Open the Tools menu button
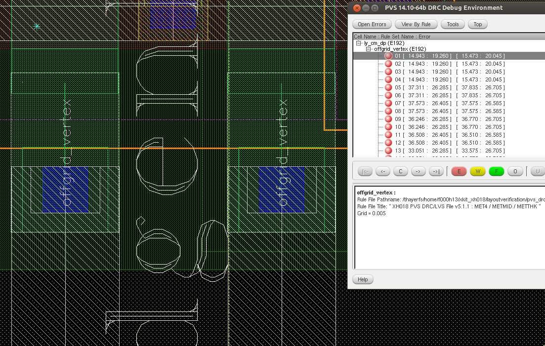Viewport: 545px width, 346px height. tap(453, 24)
